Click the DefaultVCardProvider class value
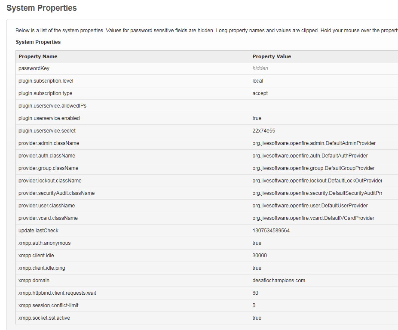 point(313,218)
